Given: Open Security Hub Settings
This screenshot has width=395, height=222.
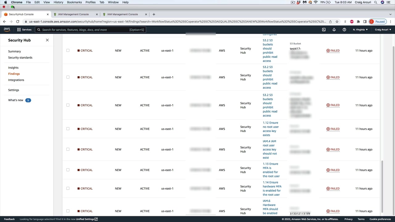Looking at the screenshot, I should [14, 90].
